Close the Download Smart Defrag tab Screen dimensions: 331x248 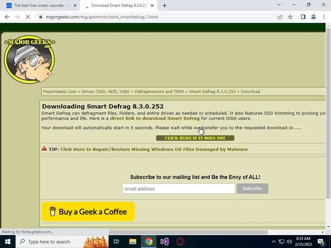coord(152,5)
